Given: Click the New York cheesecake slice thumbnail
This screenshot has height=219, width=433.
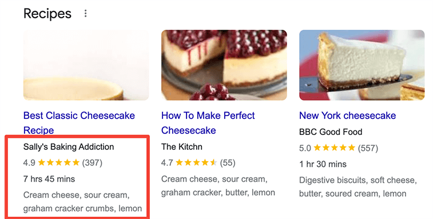Looking at the screenshot, I should point(362,65).
